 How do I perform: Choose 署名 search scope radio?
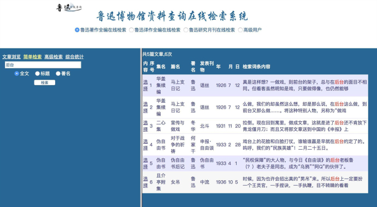(x=58, y=74)
